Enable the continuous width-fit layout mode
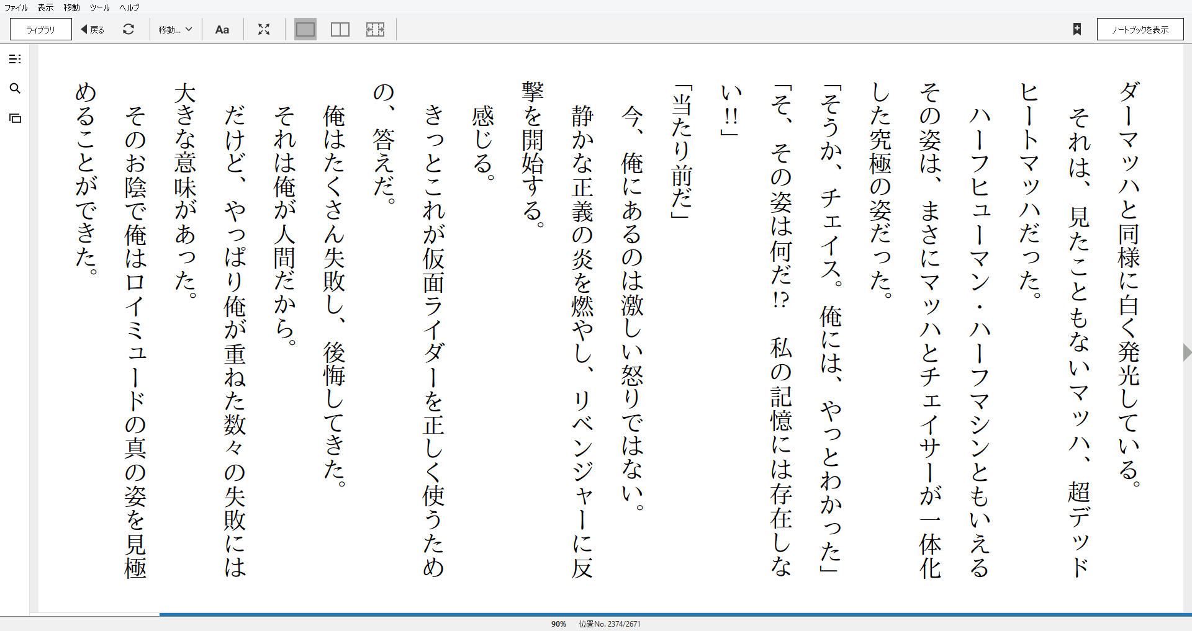Image resolution: width=1192 pixels, height=631 pixels. click(376, 29)
